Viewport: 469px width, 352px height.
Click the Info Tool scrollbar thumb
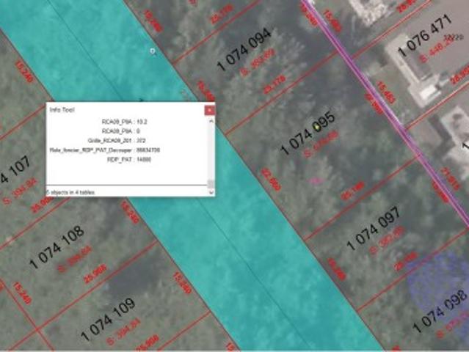point(211,183)
